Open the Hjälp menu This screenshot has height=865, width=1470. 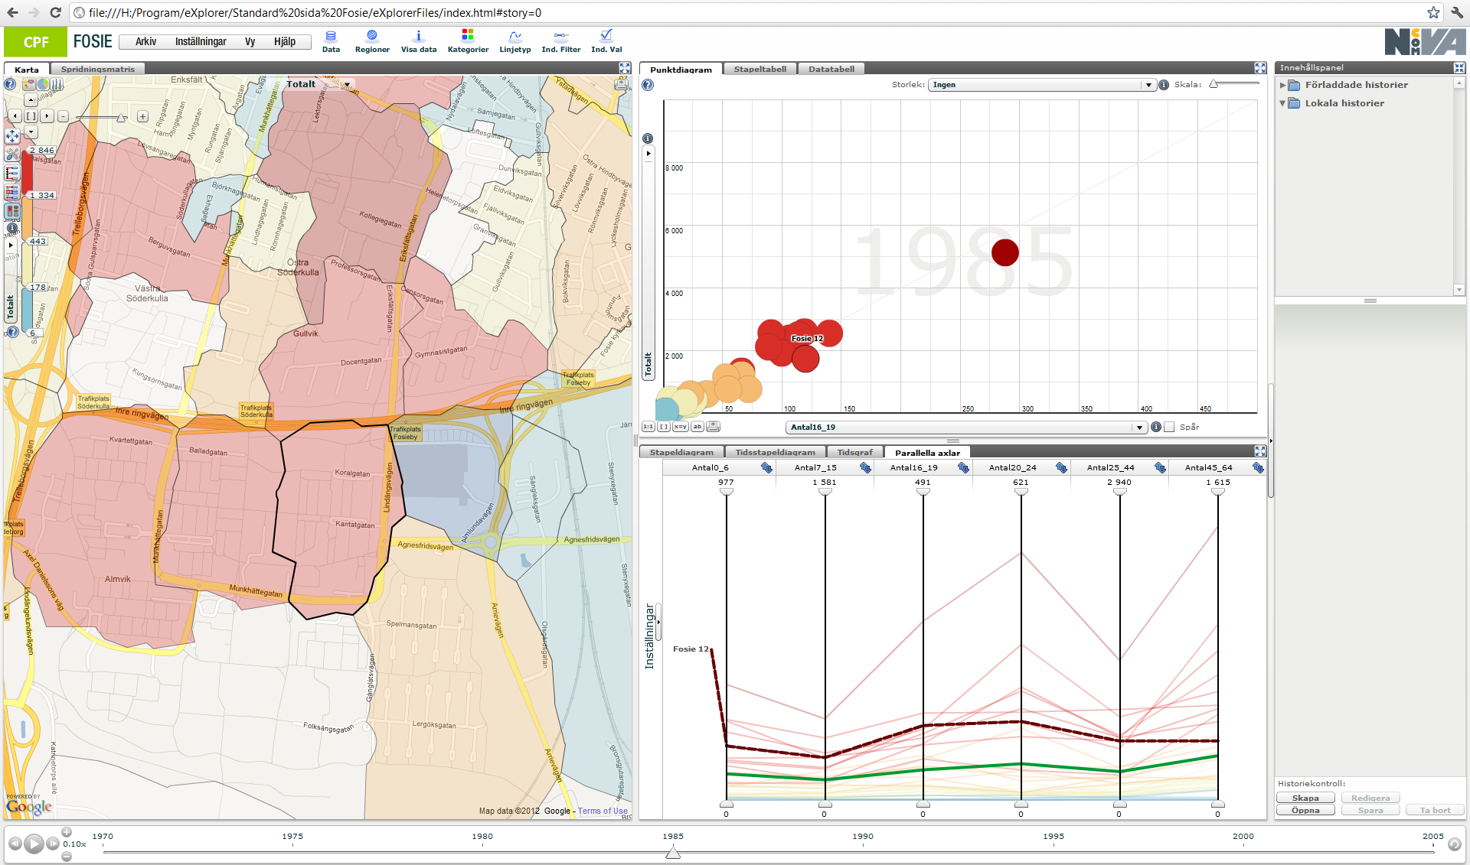[284, 41]
